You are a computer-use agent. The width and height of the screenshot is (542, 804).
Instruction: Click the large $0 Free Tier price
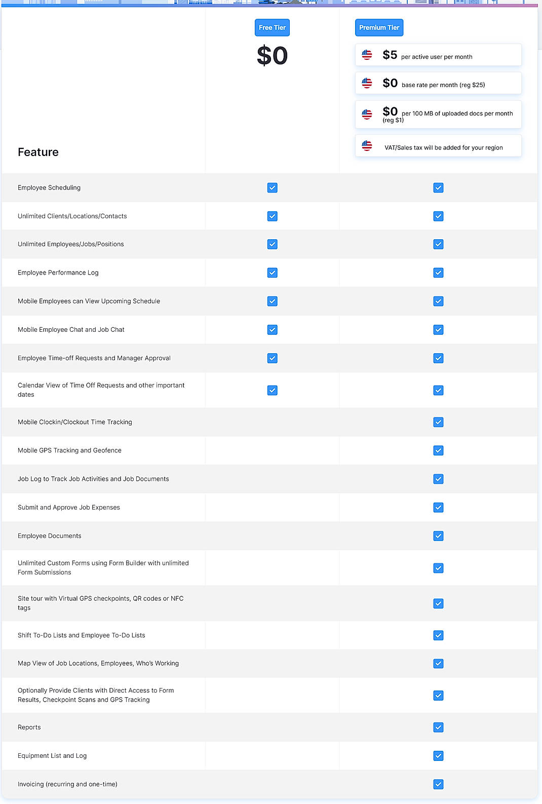[x=272, y=55]
